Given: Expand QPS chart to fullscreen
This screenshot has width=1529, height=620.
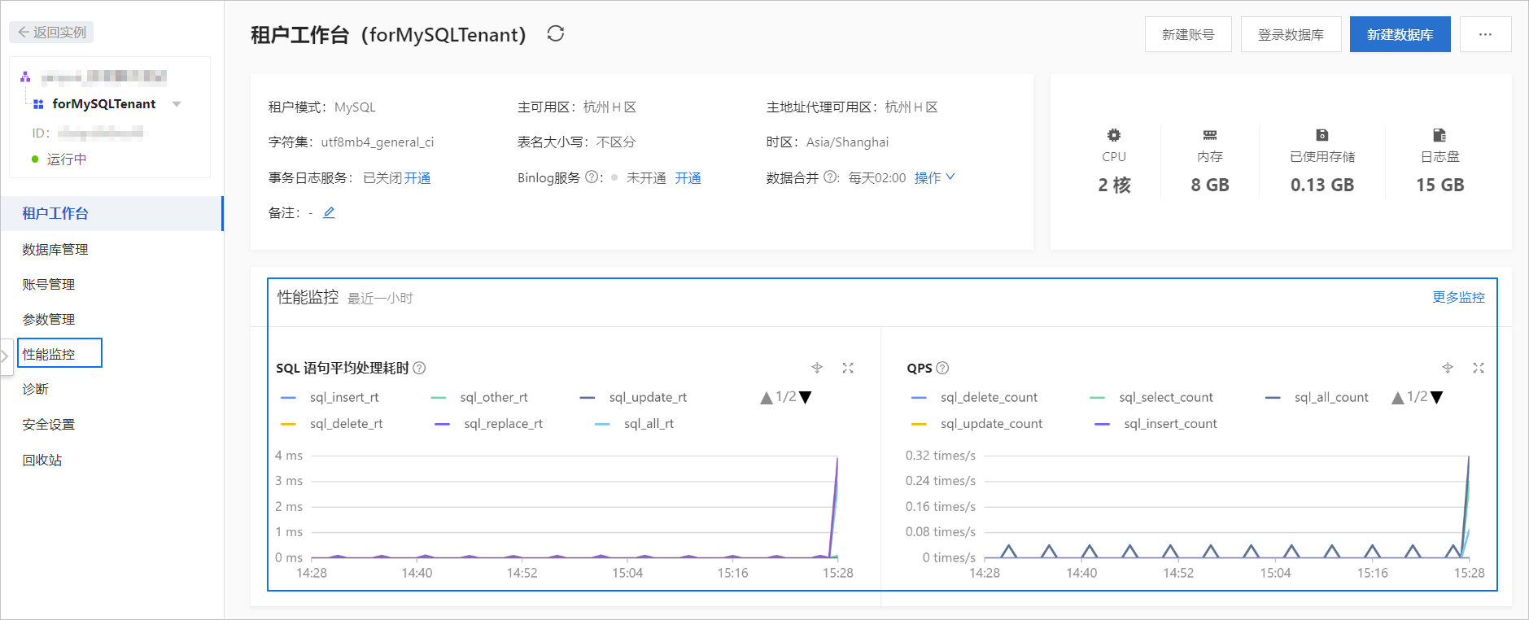Looking at the screenshot, I should coord(1479,368).
